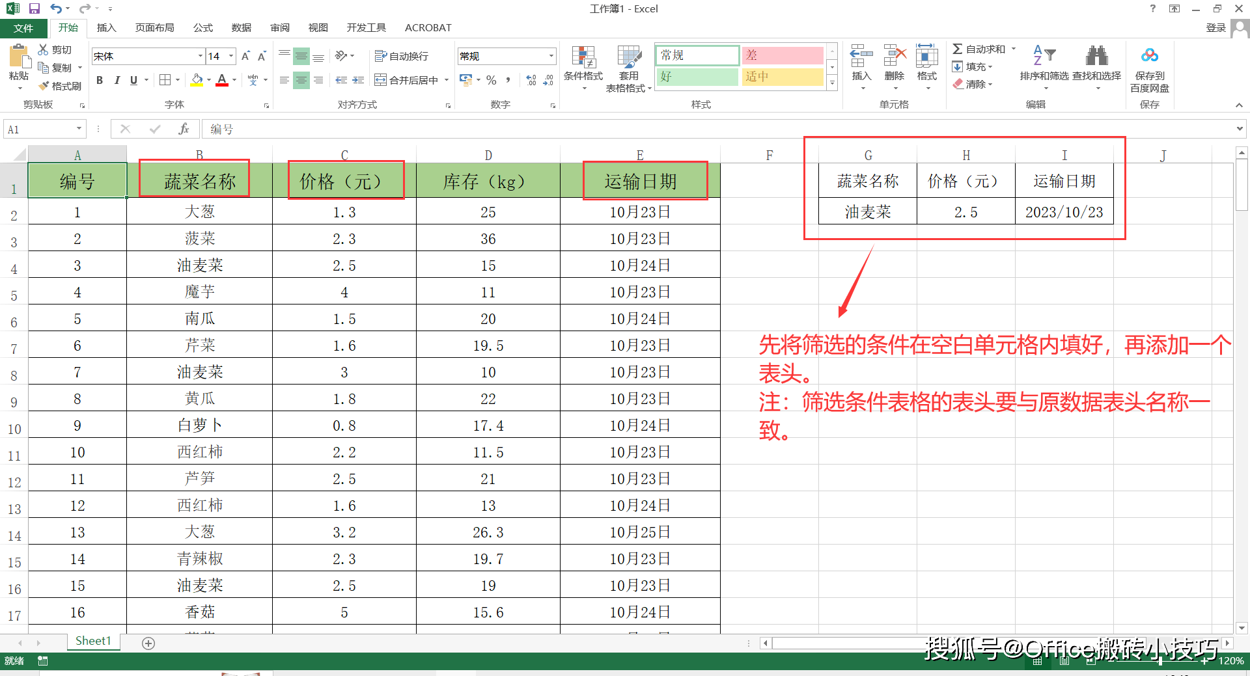The image size is (1250, 676).
Task: Click the Paste clipboard icon
Action: [19, 57]
